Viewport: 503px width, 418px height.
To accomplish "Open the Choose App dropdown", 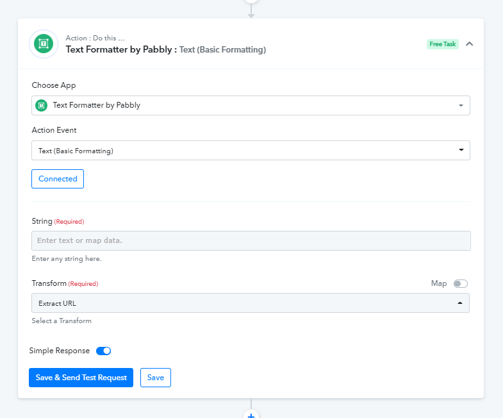I will [x=251, y=105].
